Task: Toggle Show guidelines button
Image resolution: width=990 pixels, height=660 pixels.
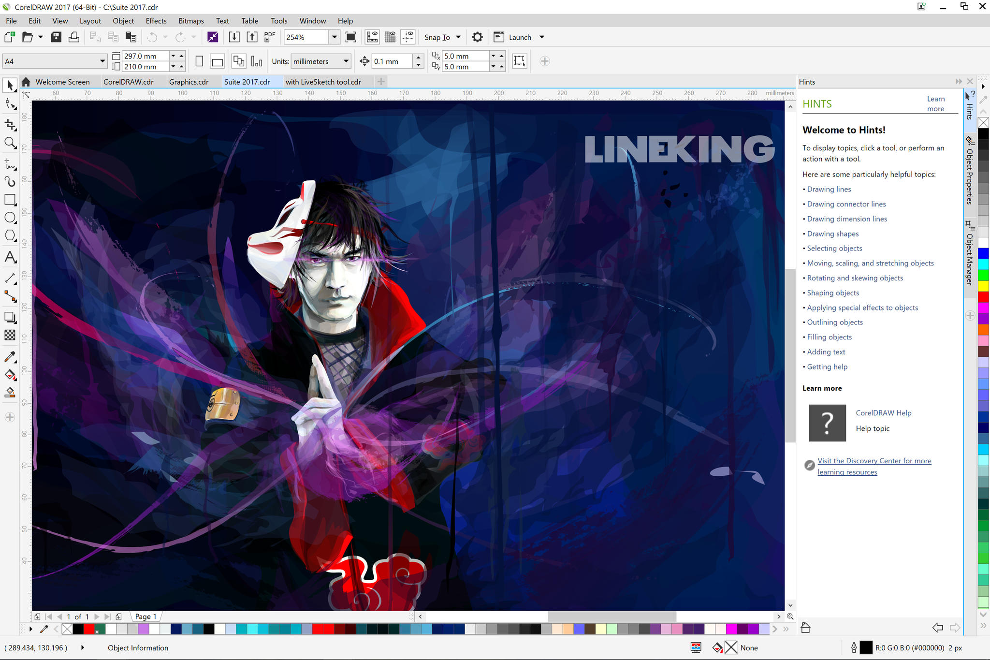Action: tap(408, 37)
